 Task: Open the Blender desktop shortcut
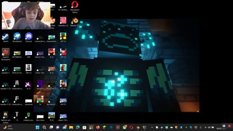(x=75, y=22)
